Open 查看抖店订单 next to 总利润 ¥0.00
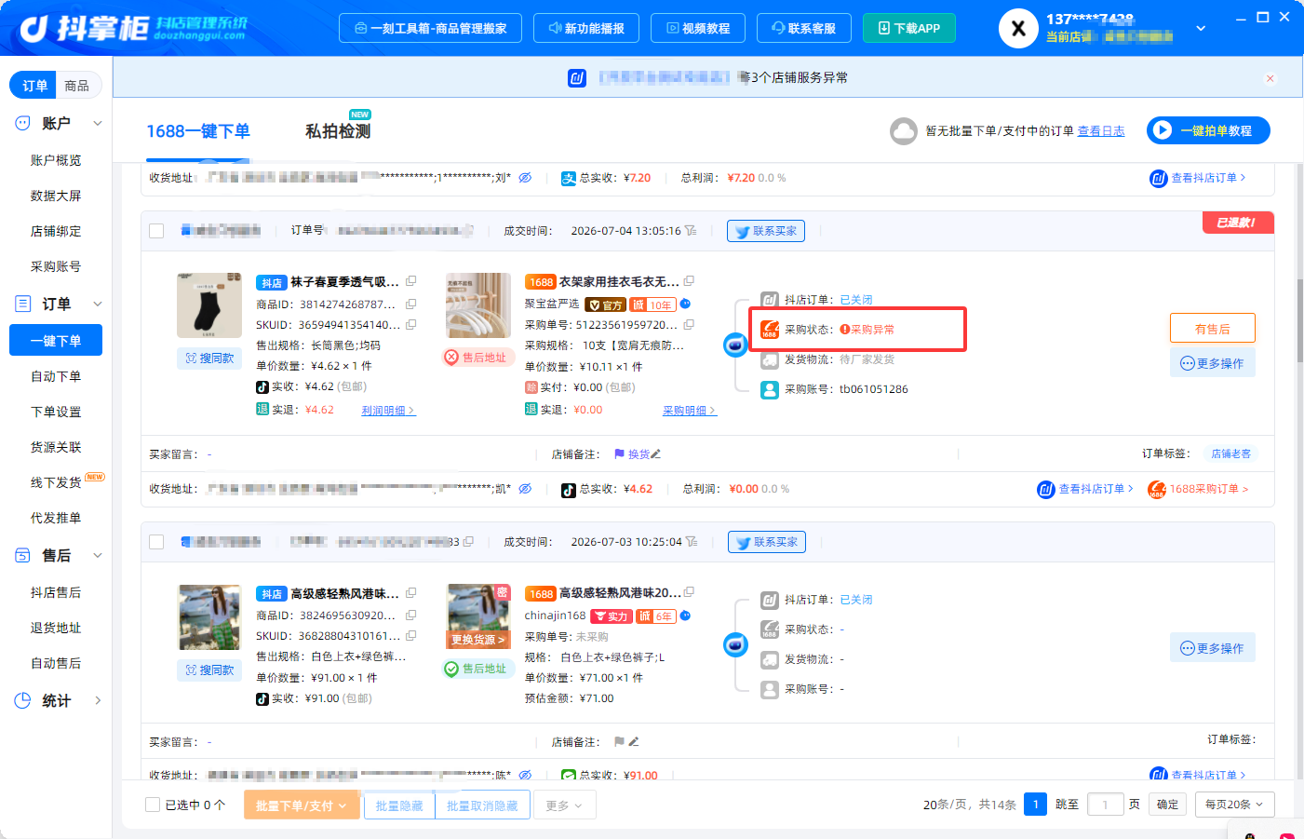Screen dimensions: 1304x839 pyautogui.click(x=1085, y=489)
